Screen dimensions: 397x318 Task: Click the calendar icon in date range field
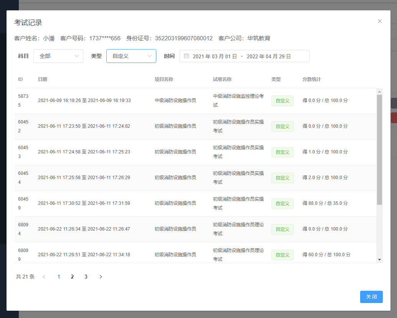coord(187,56)
